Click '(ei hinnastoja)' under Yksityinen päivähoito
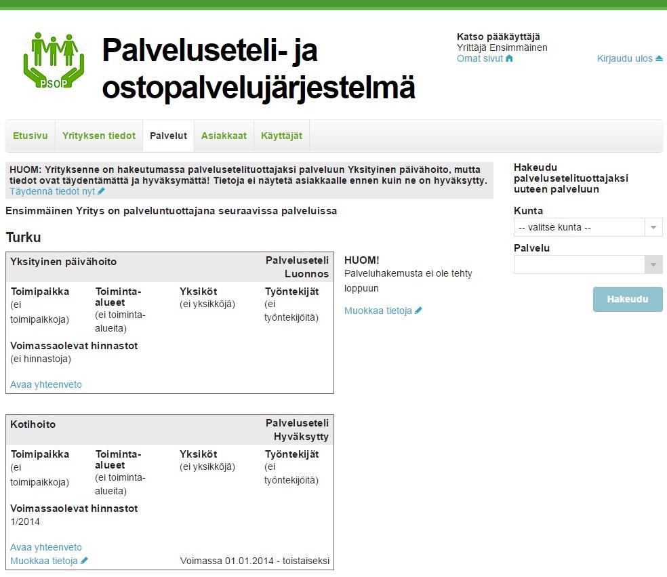 tap(41, 359)
